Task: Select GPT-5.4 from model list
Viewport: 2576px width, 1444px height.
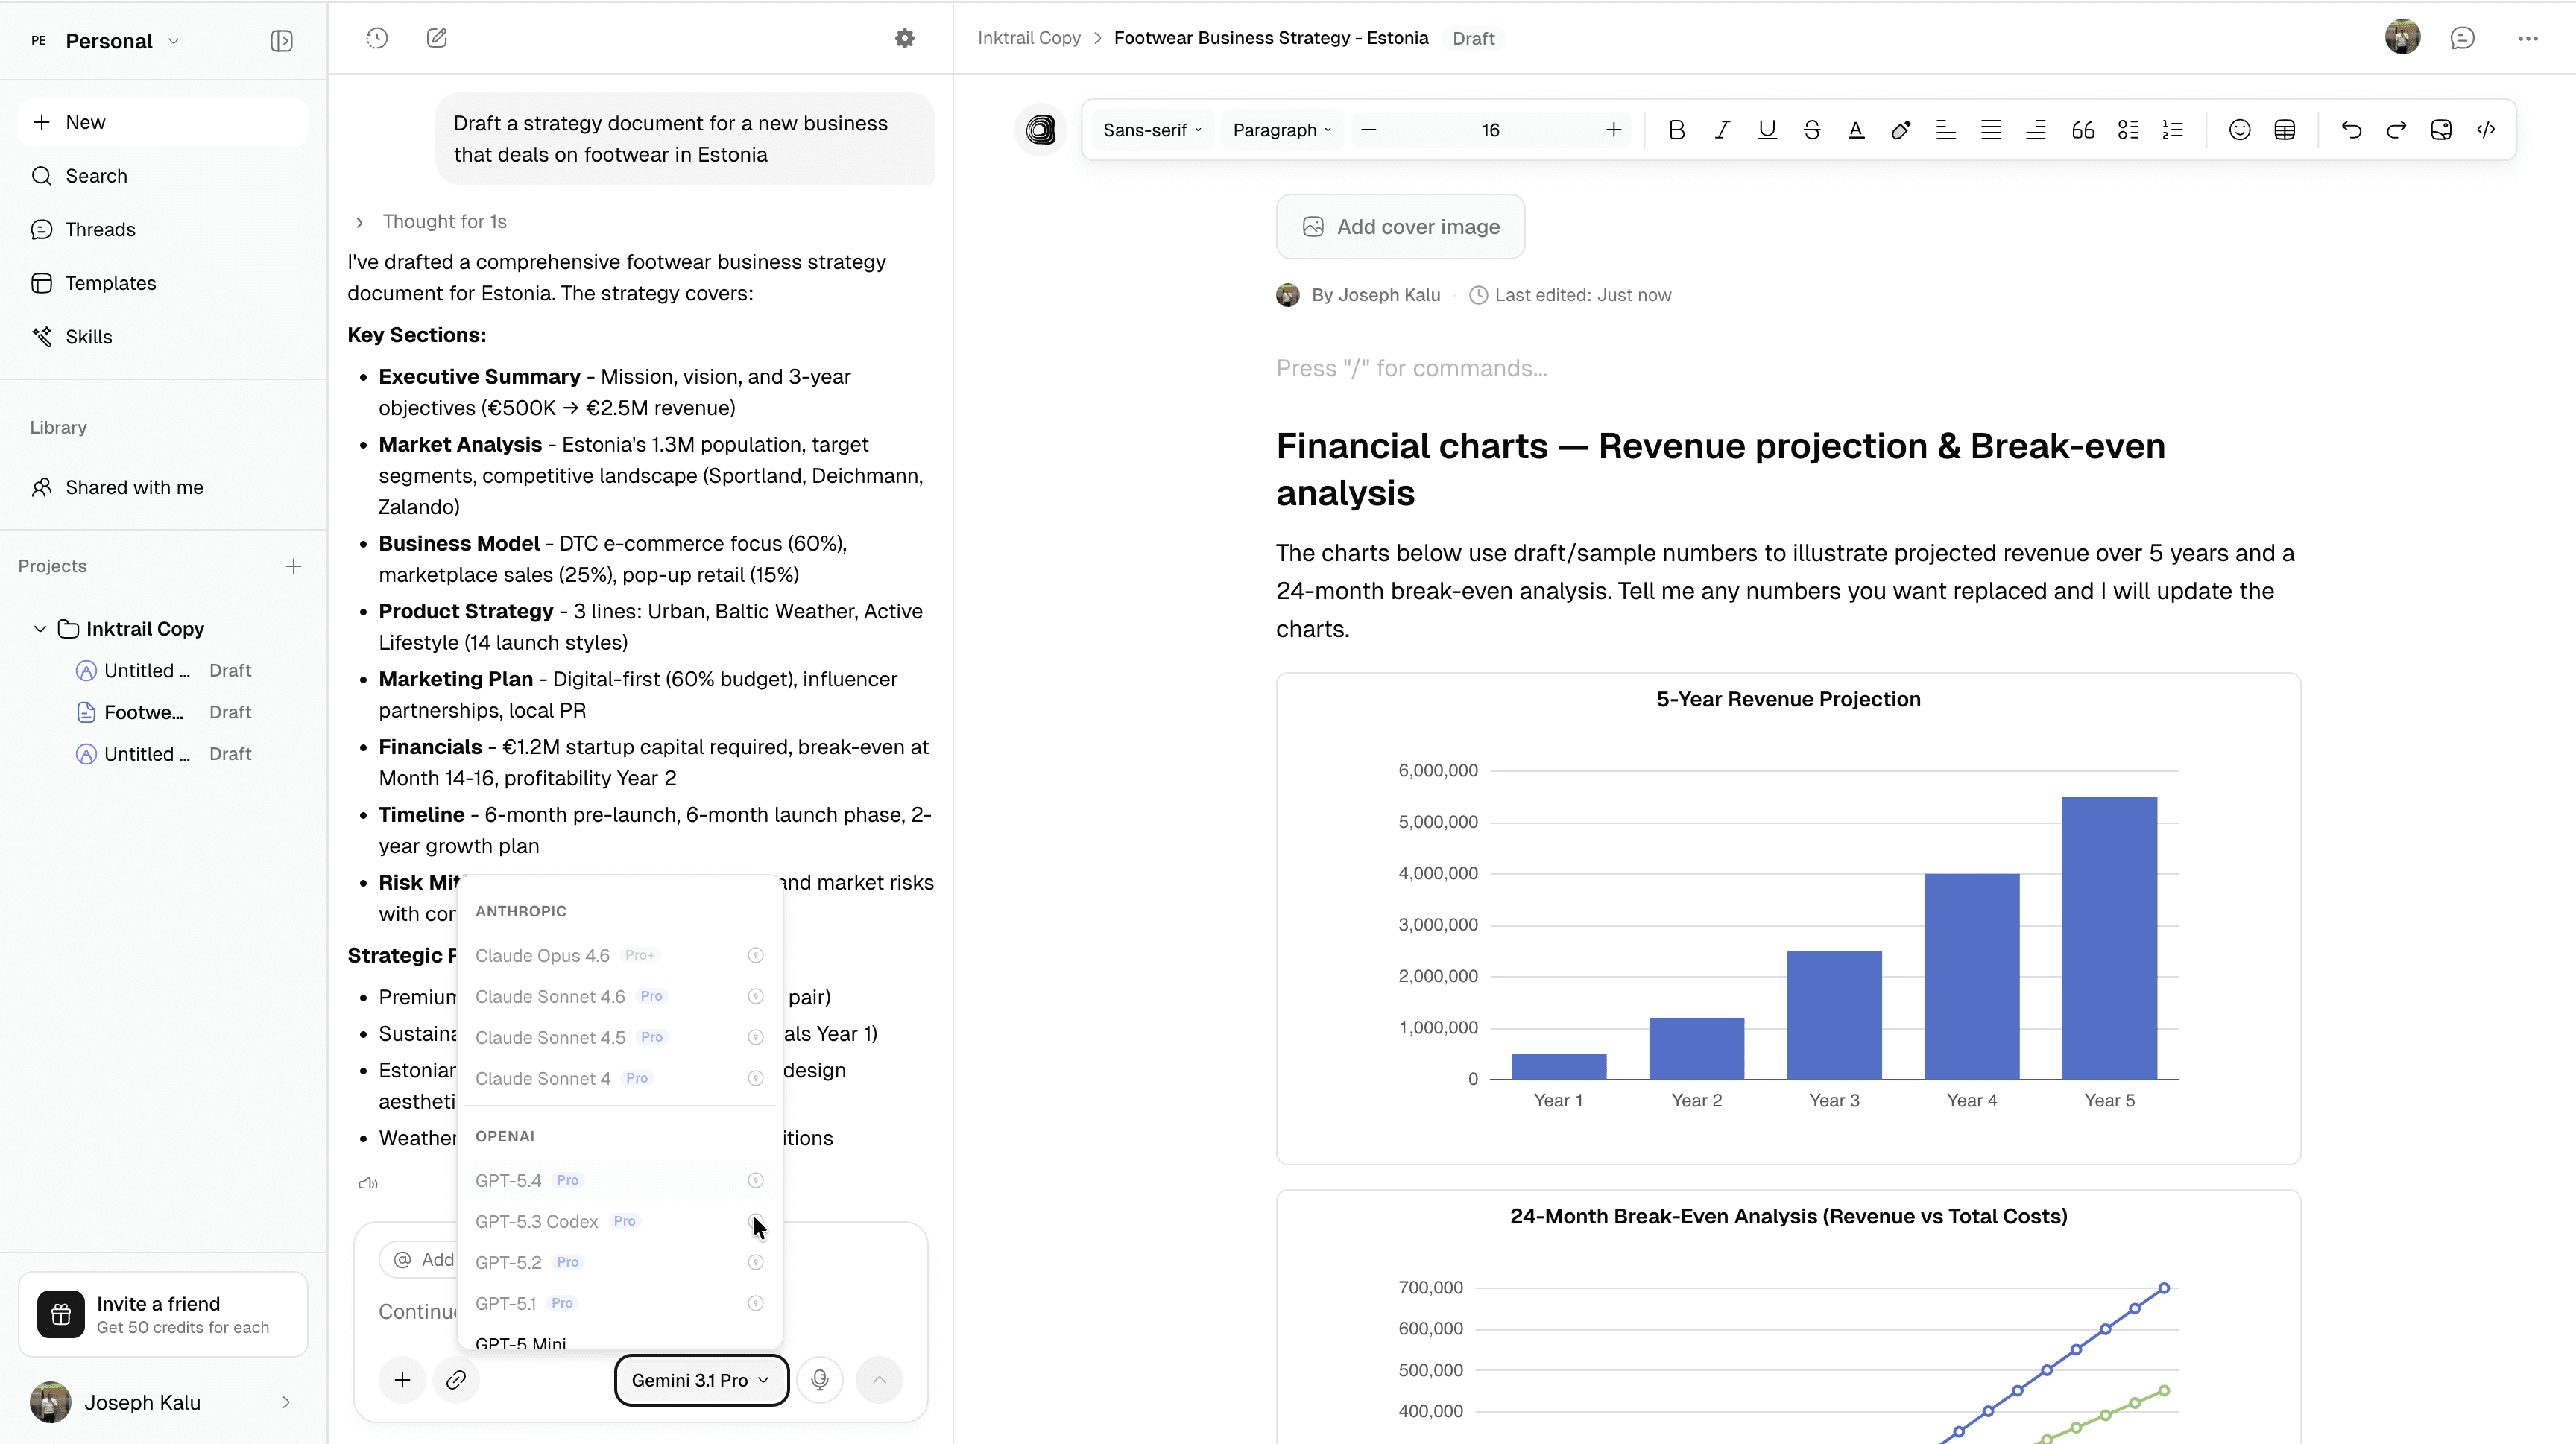Action: (x=509, y=1180)
